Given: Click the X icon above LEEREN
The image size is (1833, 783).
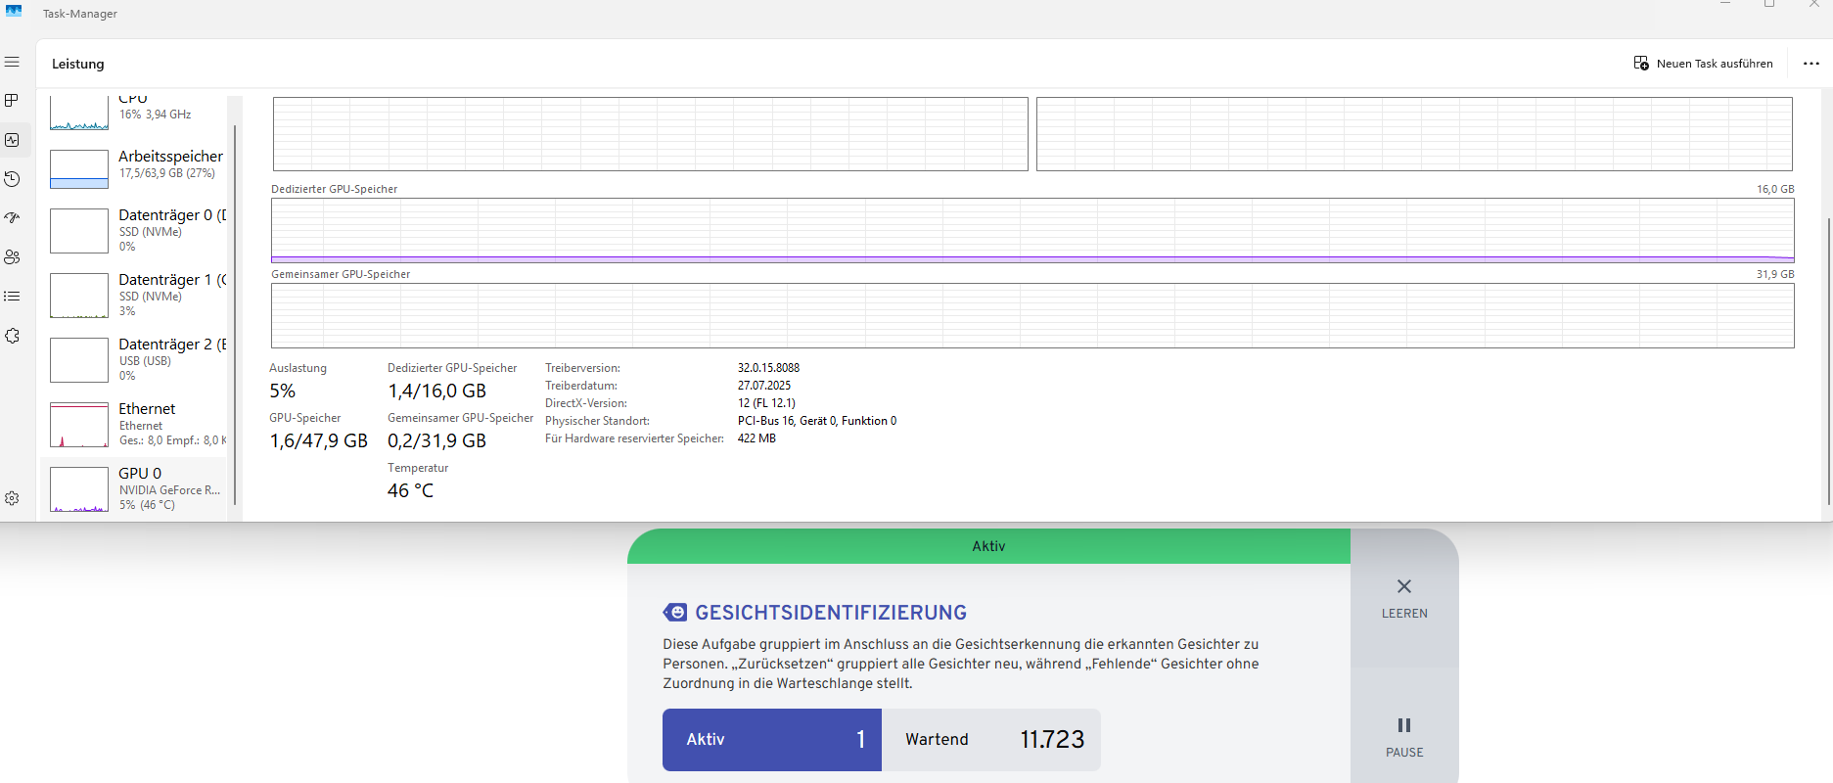Looking at the screenshot, I should (x=1404, y=586).
